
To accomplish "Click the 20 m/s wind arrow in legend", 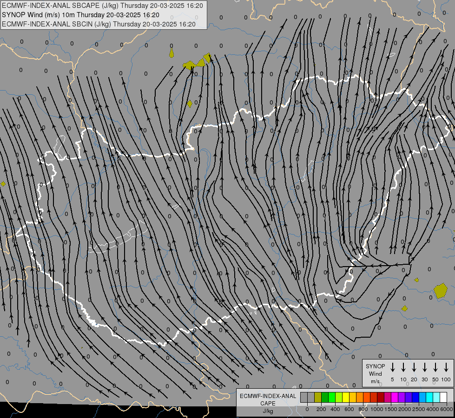I will click(x=414, y=367).
